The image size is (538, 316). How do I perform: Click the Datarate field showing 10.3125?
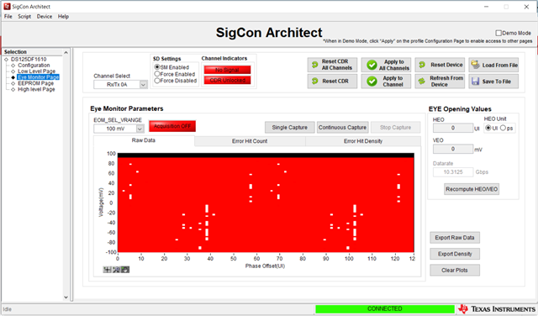coord(453,172)
